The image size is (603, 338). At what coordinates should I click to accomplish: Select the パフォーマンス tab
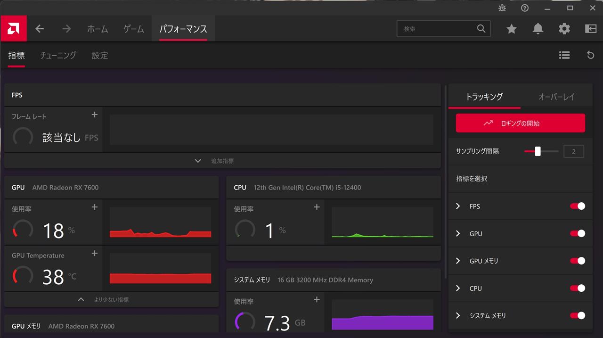183,29
